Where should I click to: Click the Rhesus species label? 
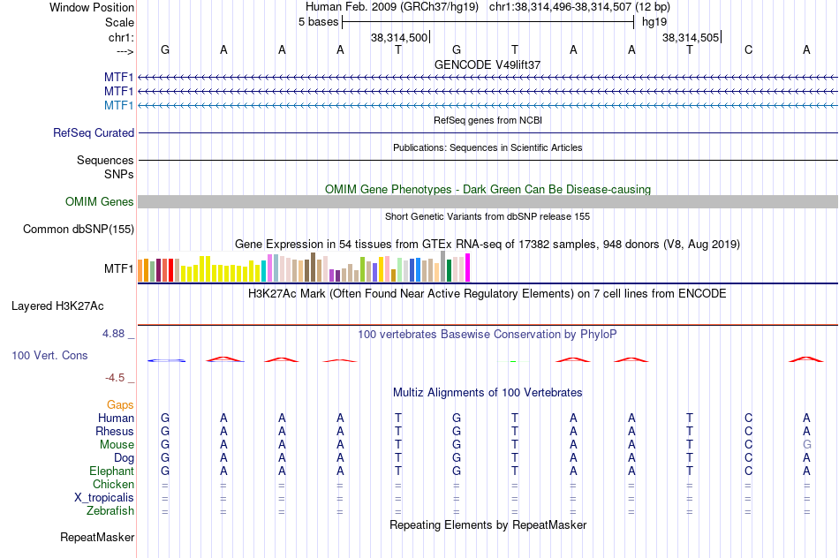click(x=115, y=431)
